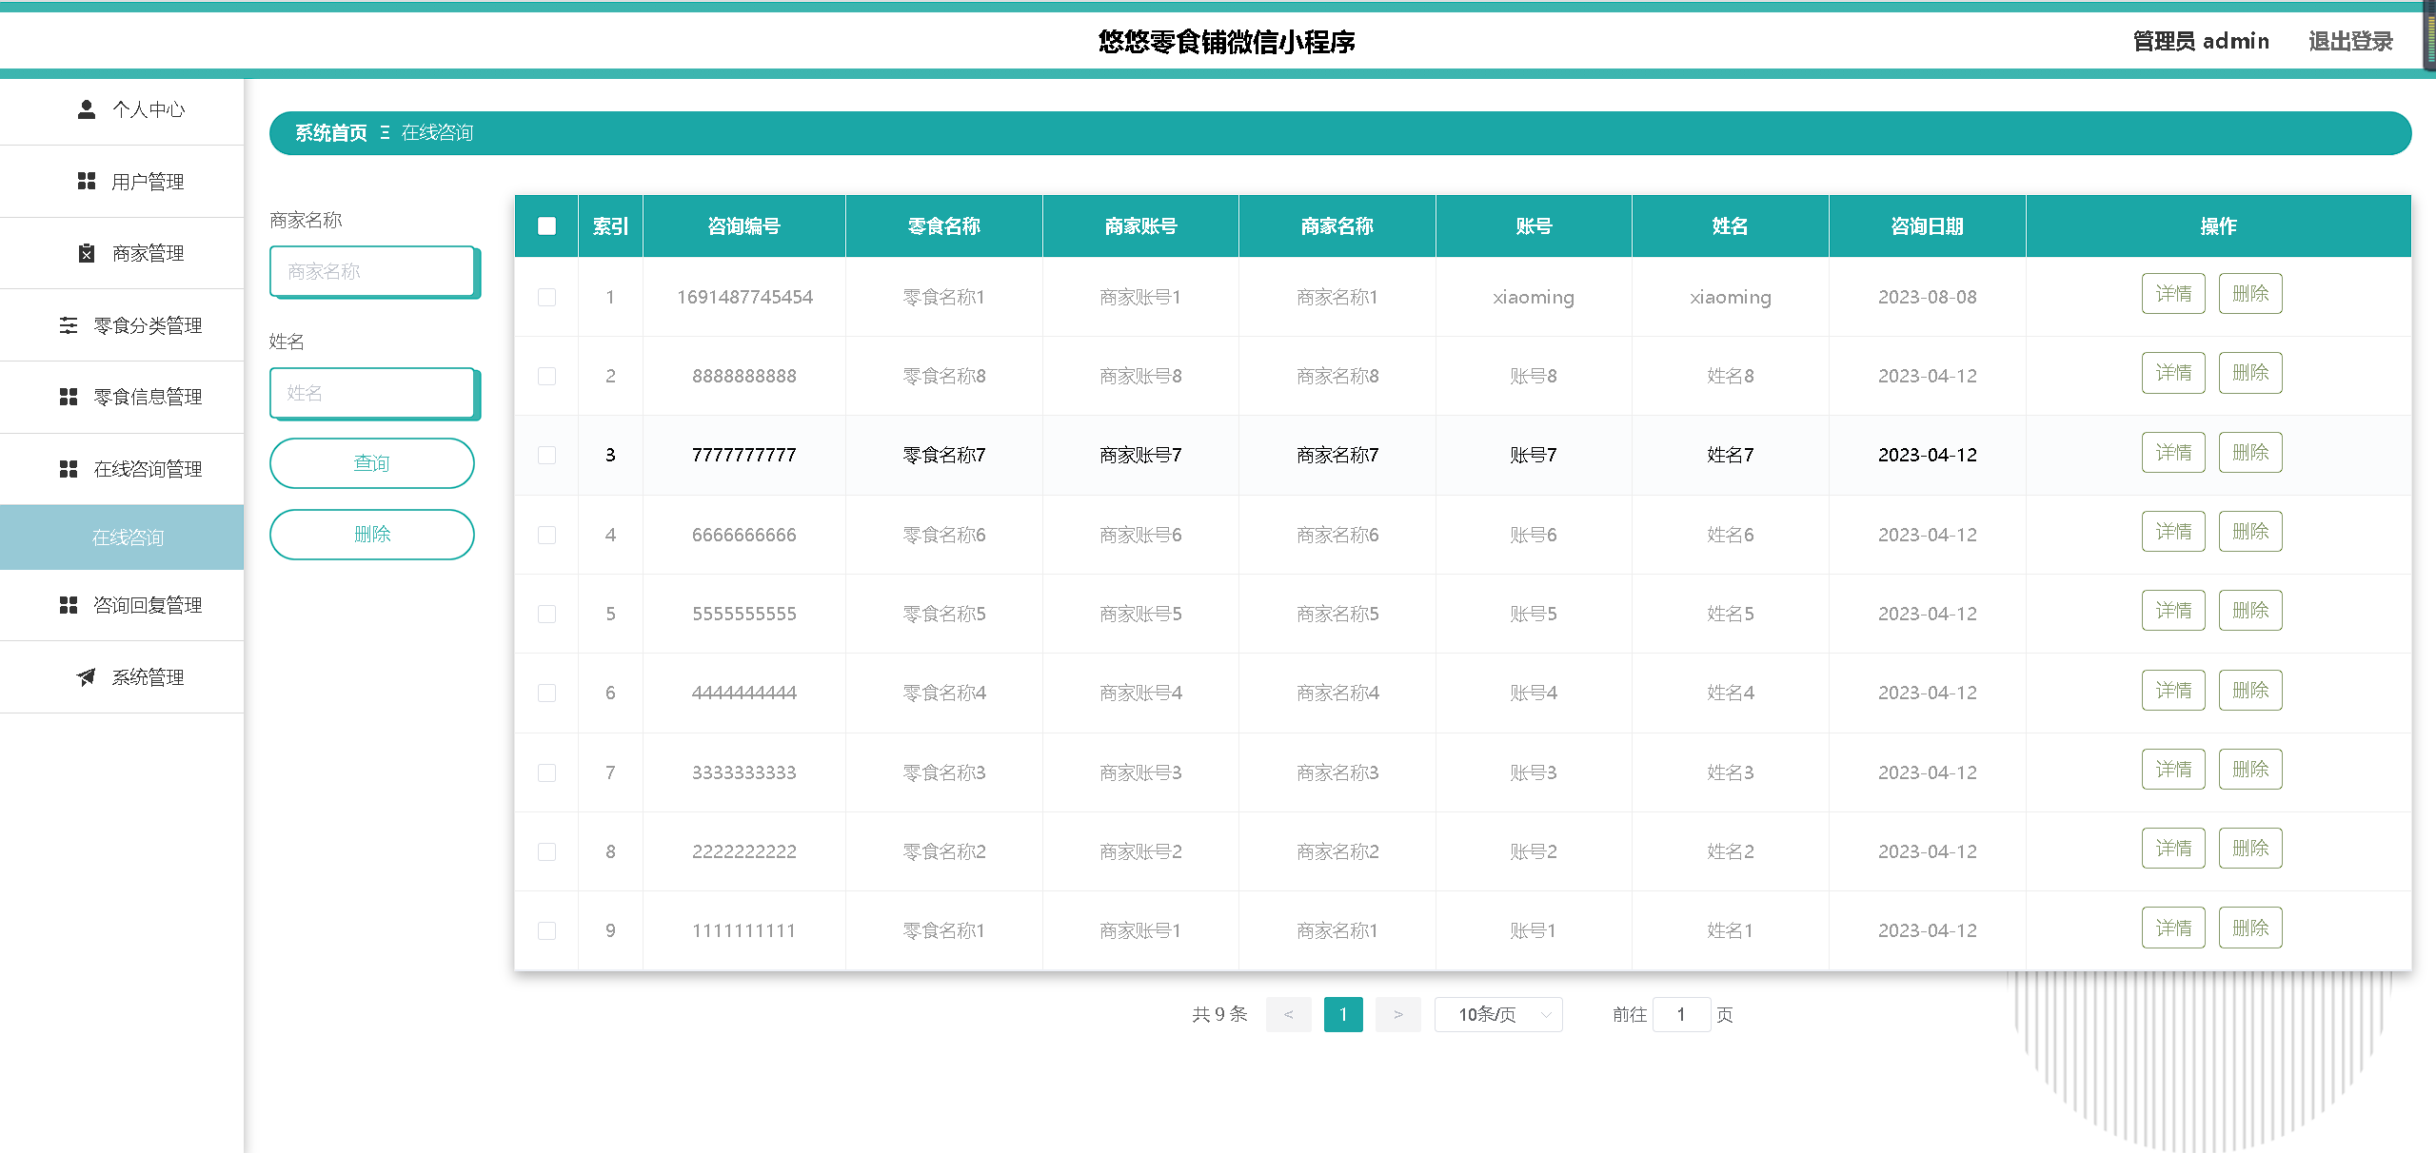2436x1153 pixels.
Task: Open 系统首页 in the breadcrumb
Action: click(330, 133)
